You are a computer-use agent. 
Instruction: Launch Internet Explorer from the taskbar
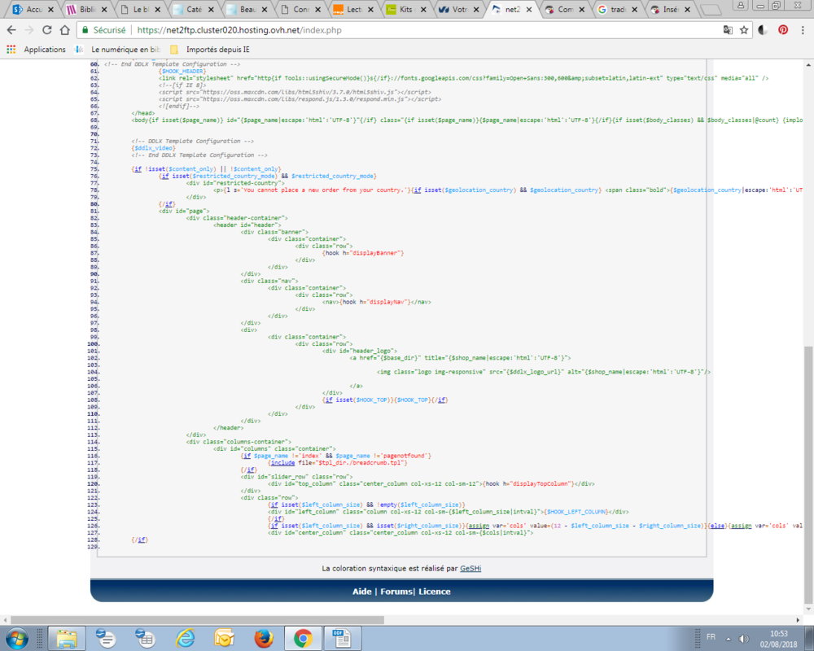coord(185,637)
